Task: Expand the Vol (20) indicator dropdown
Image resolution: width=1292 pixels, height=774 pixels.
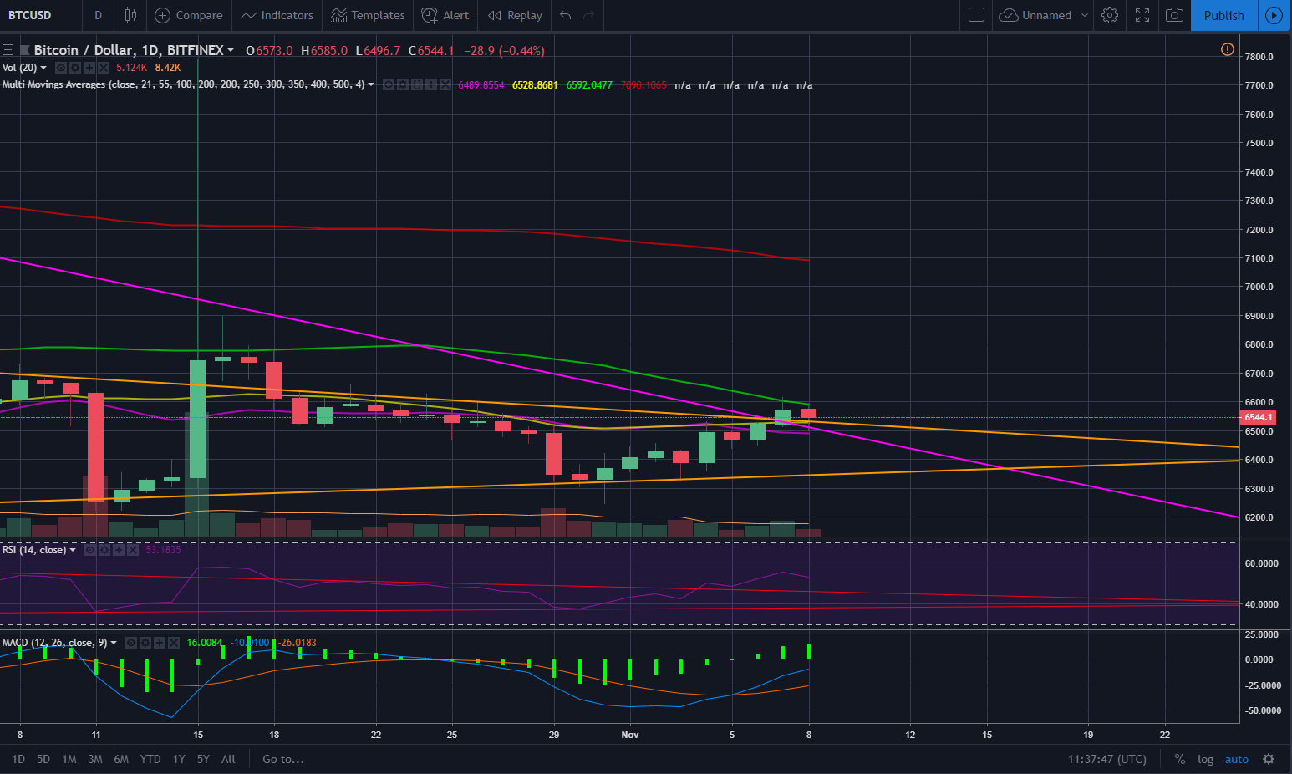Action: pos(43,68)
